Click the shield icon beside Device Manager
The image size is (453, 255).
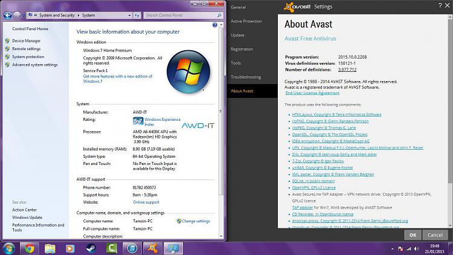[x=7, y=40]
